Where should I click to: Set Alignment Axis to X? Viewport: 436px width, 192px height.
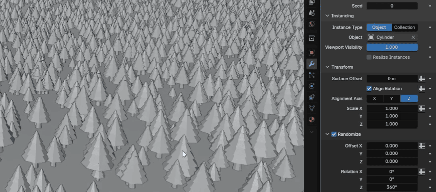[x=374, y=98]
